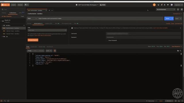Open the Tests tab

(x=76, y=23)
